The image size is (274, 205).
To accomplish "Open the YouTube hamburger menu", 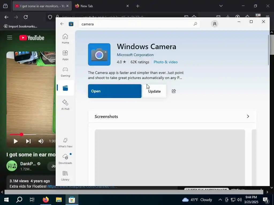I will click(10, 38).
